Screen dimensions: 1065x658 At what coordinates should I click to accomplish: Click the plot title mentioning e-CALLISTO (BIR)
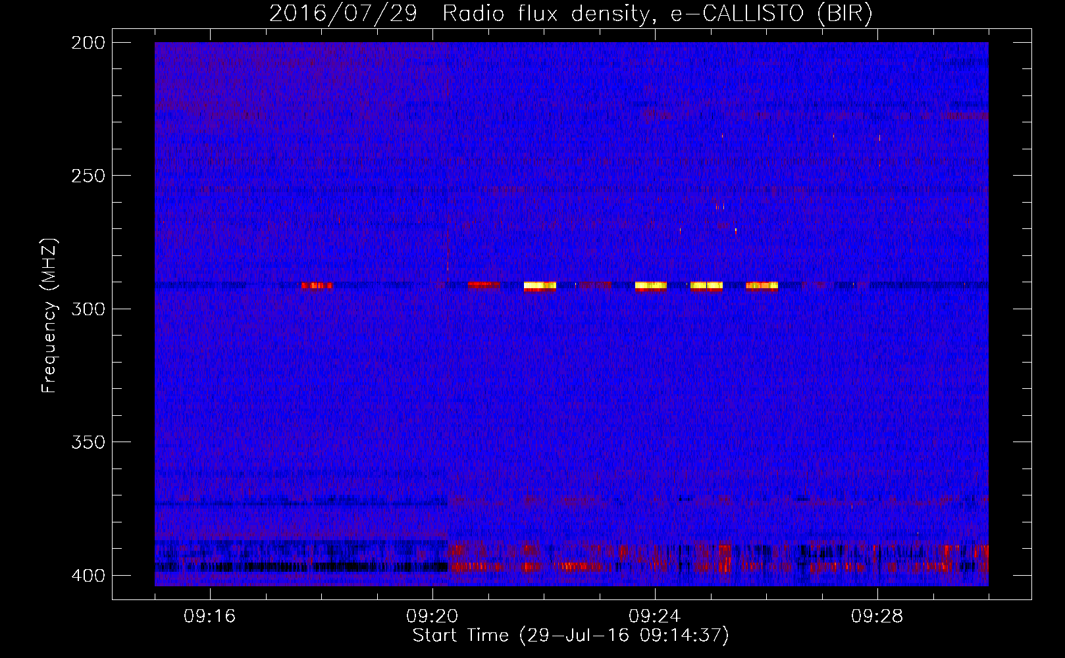[571, 13]
